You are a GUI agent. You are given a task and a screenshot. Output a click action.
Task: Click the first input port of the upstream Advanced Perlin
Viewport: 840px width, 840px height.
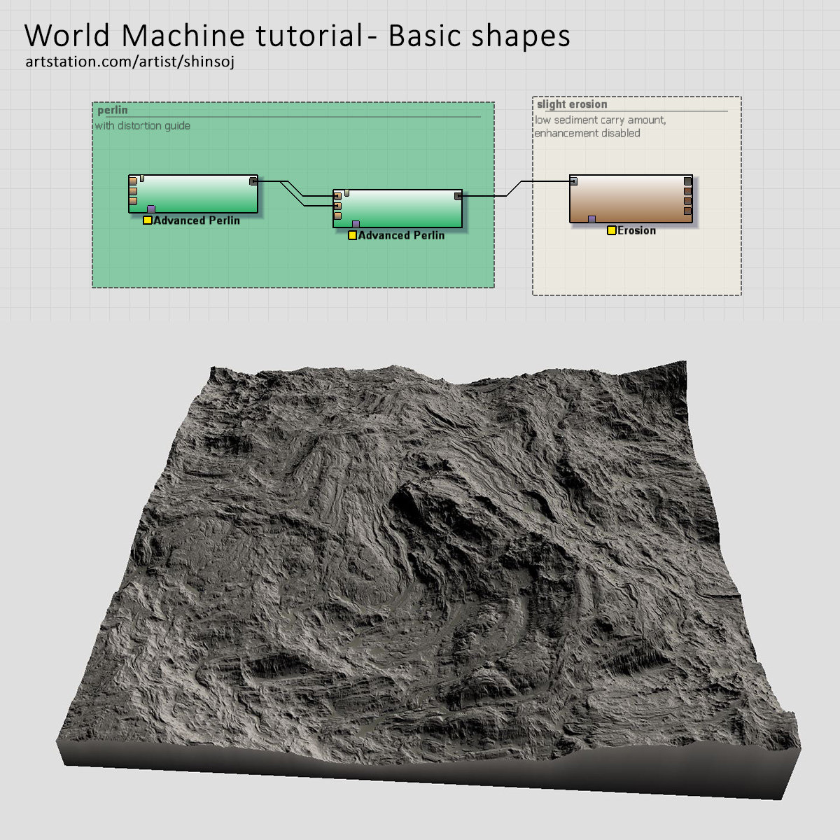click(x=133, y=181)
